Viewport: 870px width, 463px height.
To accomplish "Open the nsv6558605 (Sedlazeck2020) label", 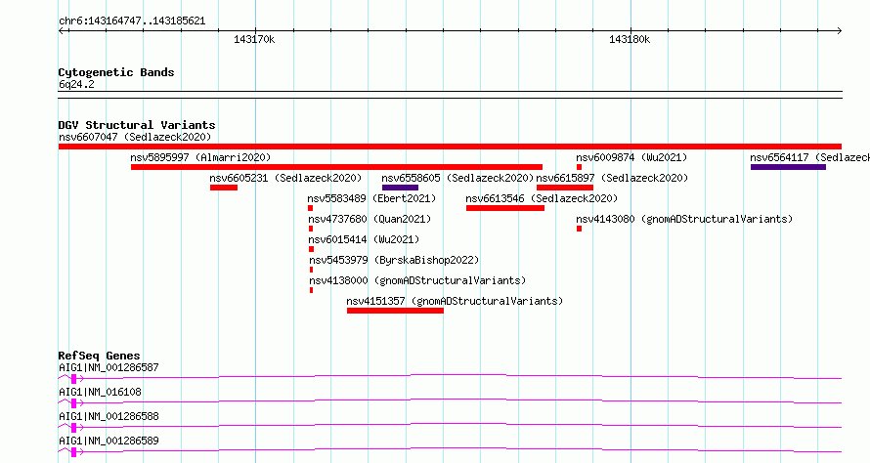I will [x=457, y=178].
